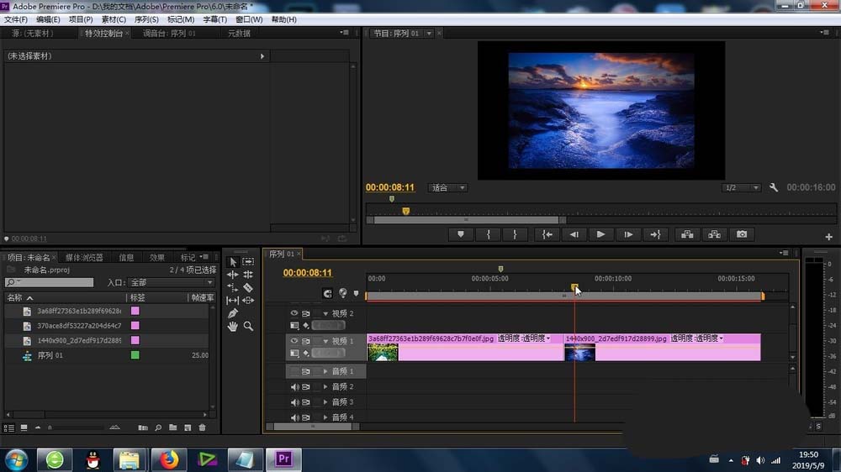Select the Razor tool
This screenshot has width=841, height=472.
248,288
